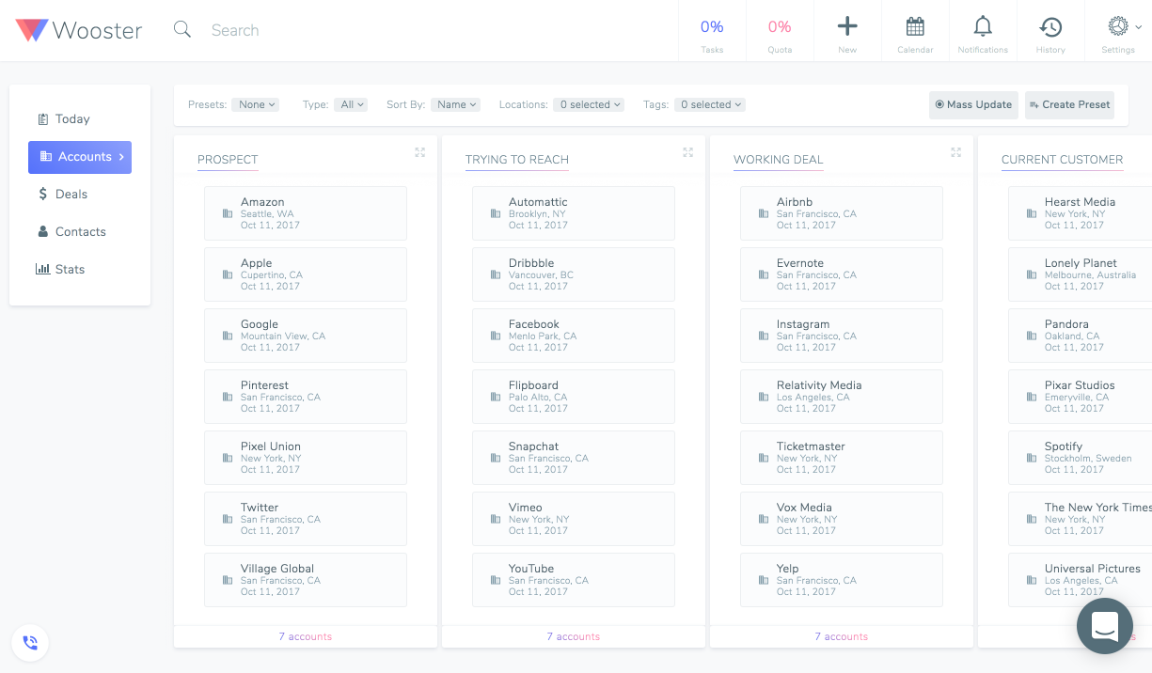Screen dimensions: 1152x673
Task: Click the CURRENT CUSTOMER header
Action: [1063, 160]
